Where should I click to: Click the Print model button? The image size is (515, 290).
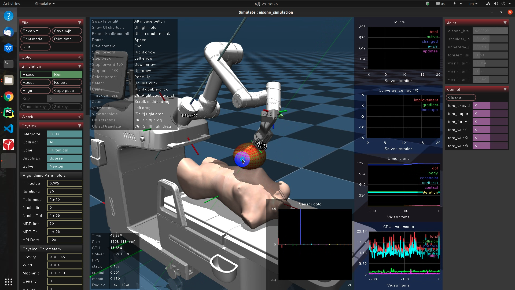[x=35, y=39]
